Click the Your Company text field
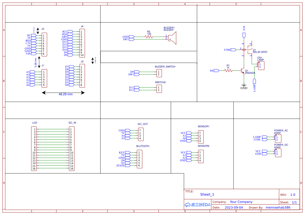 241,202
